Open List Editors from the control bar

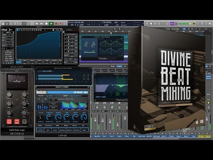pyautogui.click(x=198, y=24)
